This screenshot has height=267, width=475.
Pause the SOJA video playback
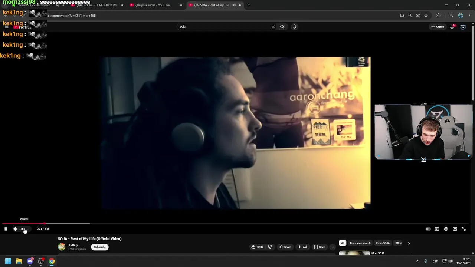point(6,229)
